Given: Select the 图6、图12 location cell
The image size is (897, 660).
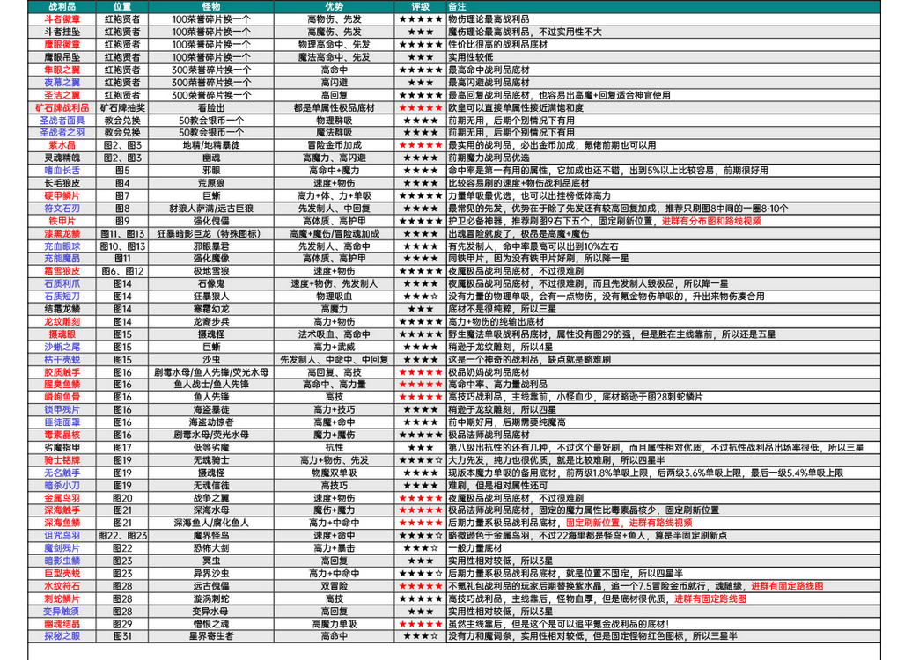Looking at the screenshot, I should [x=121, y=270].
